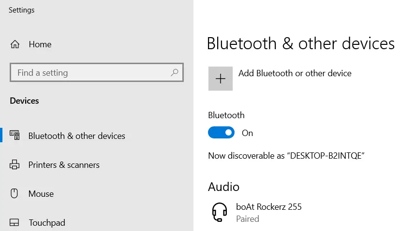Open Touchpad settings page
Screen dimensions: 400x231
point(47,223)
